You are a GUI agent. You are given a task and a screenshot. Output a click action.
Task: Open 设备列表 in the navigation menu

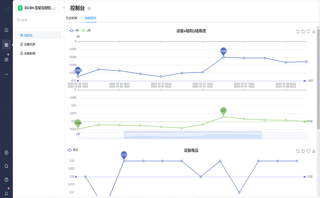pyautogui.click(x=30, y=45)
